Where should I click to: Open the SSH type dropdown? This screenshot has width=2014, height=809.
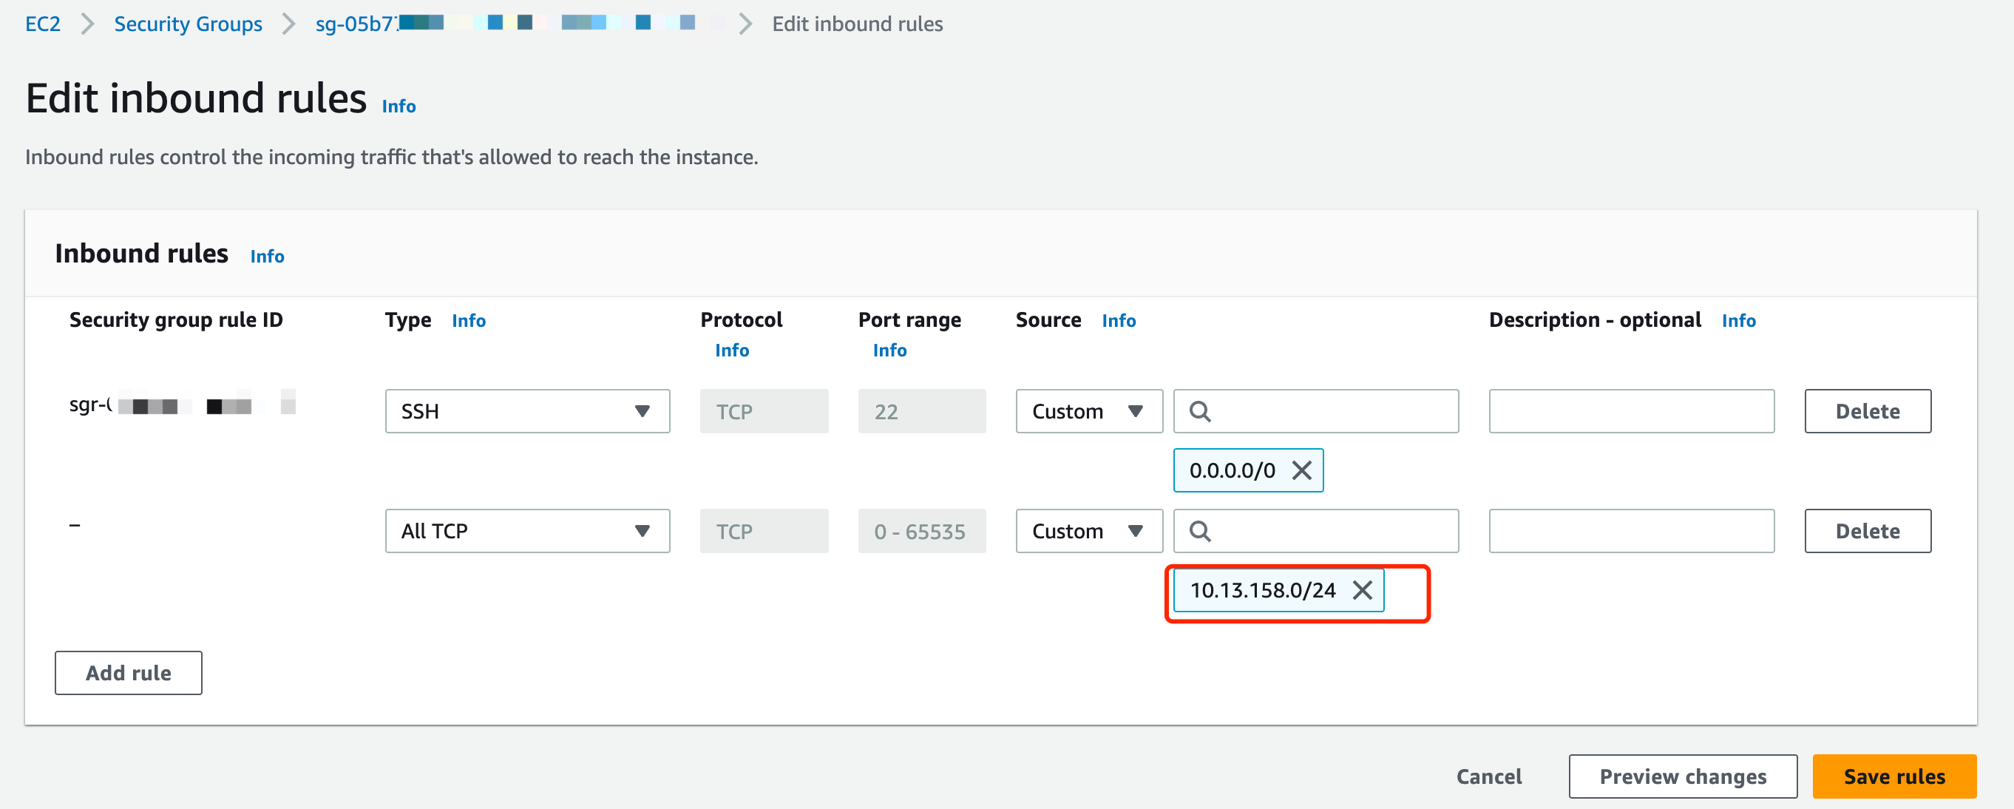click(527, 411)
